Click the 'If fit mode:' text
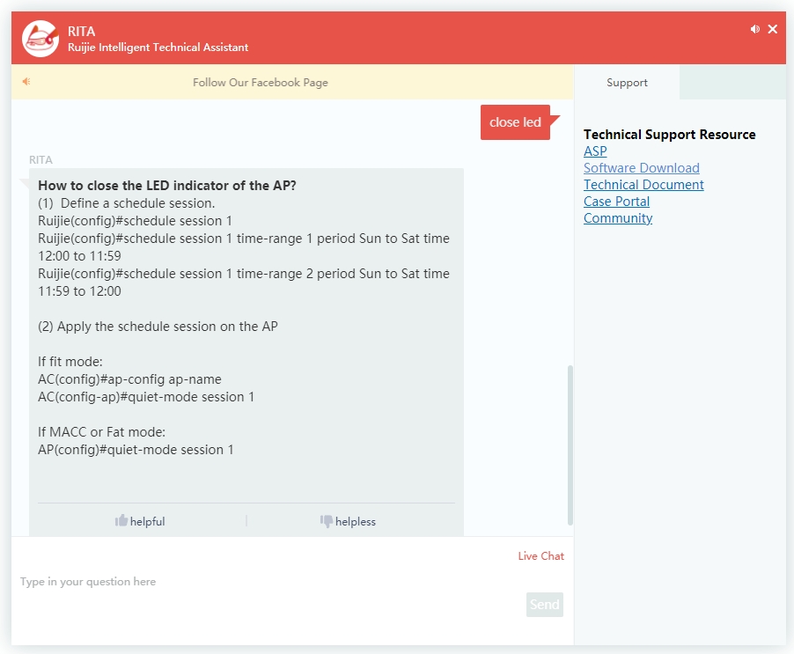Screen dimensions: 794x654 click(x=70, y=362)
